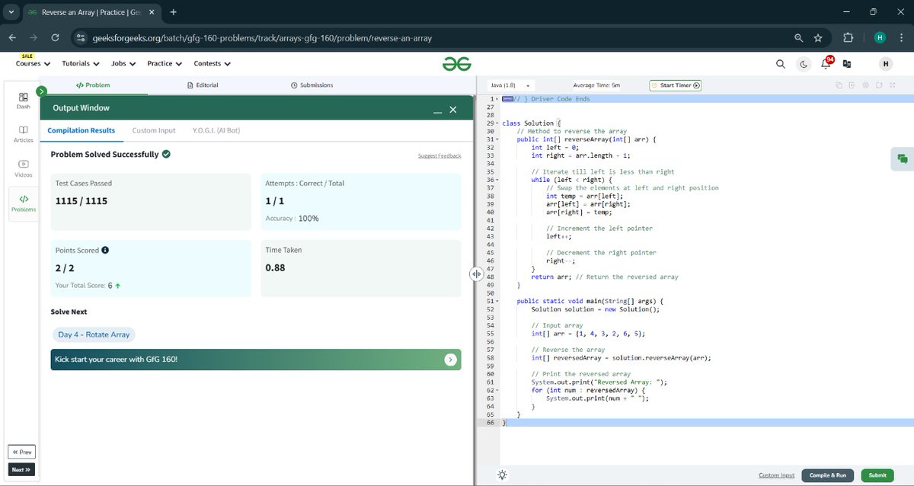
Task: Open the tab search dropdown
Action: point(11,12)
